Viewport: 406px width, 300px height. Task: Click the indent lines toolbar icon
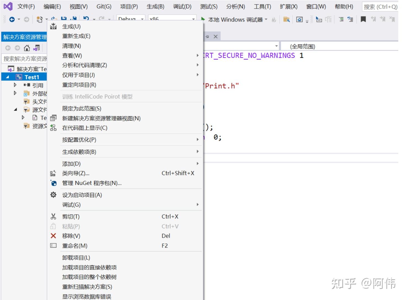(x=341, y=19)
